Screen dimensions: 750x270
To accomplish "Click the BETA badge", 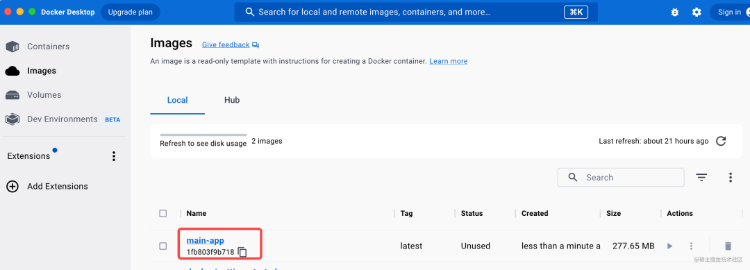I will click(112, 120).
